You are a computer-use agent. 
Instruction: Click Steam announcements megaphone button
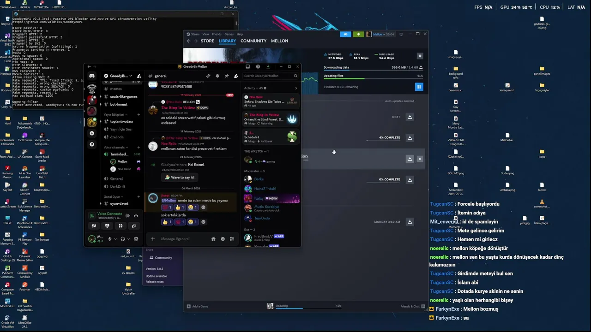coord(345,34)
